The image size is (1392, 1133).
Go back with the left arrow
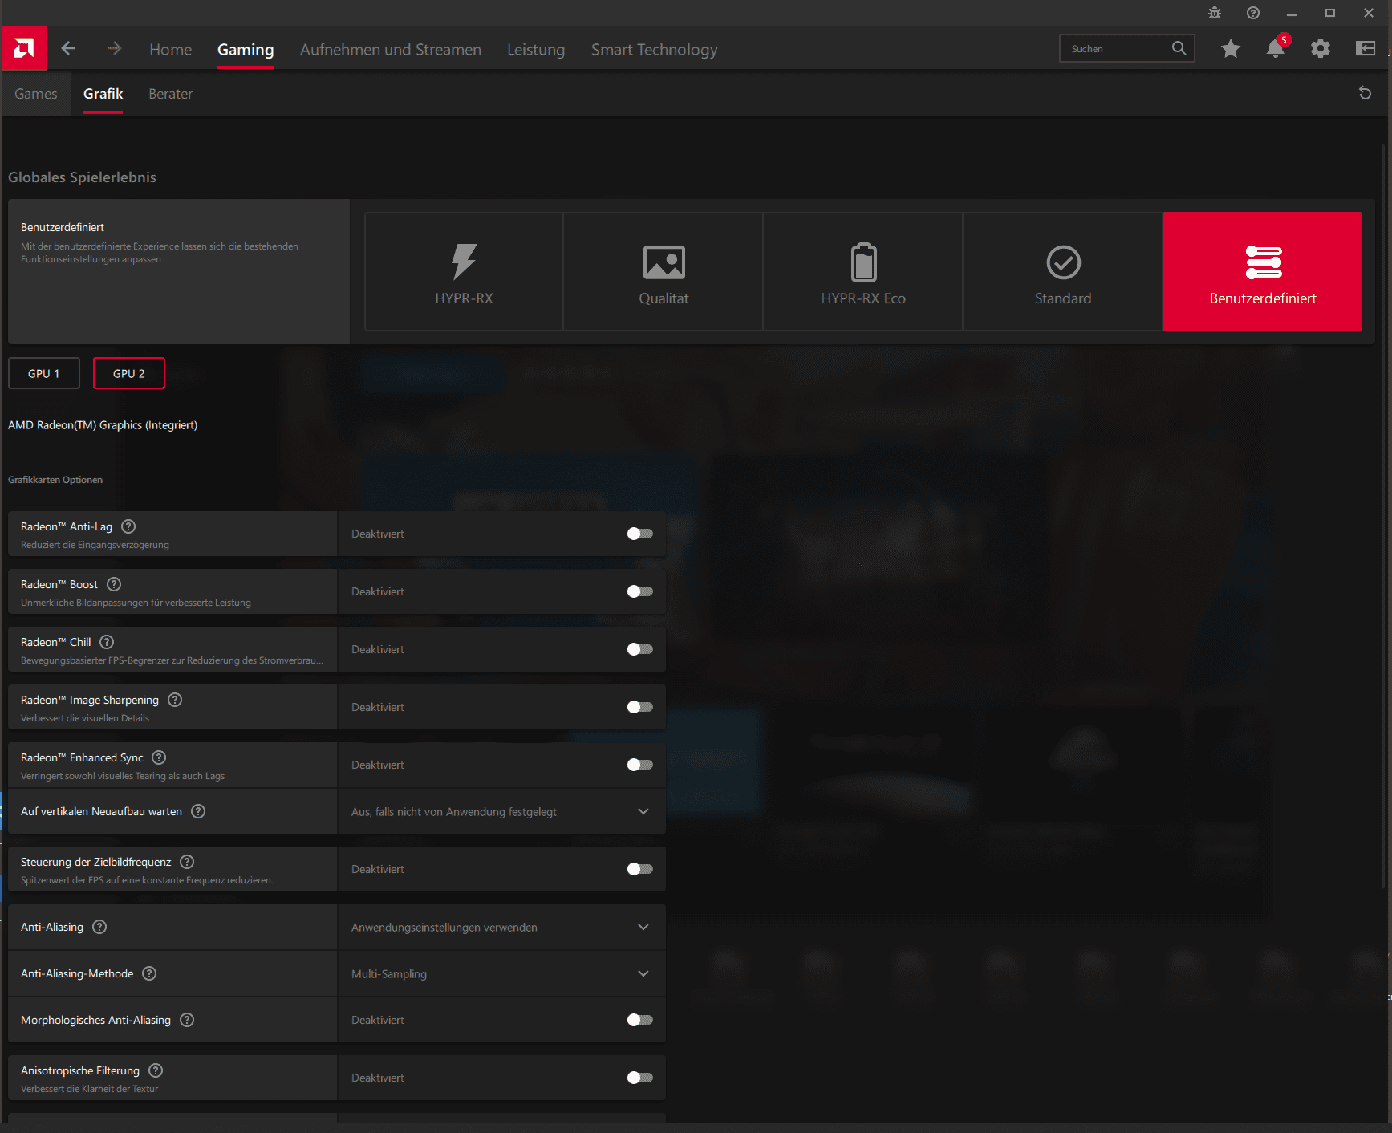tap(69, 49)
